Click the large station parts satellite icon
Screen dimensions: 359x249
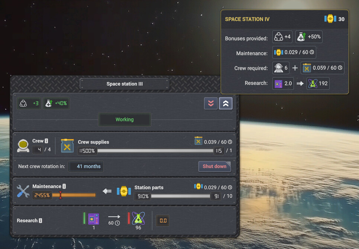(124, 191)
